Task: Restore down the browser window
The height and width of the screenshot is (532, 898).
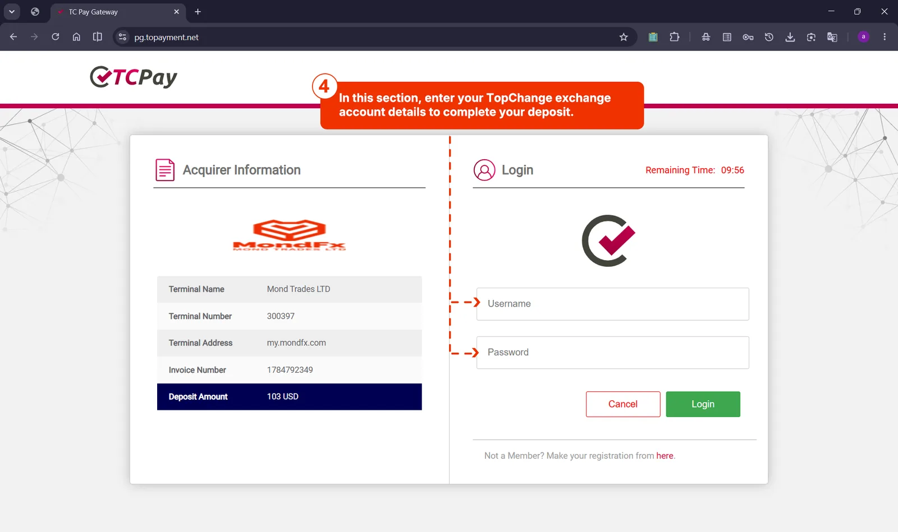Action: click(857, 11)
